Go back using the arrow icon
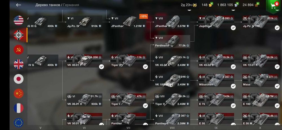This screenshot has width=282, height=130. click(19, 5)
